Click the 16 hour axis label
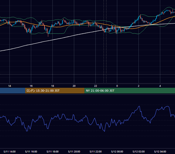Viewport: 175px width, 154px height. [x=31, y=86]
